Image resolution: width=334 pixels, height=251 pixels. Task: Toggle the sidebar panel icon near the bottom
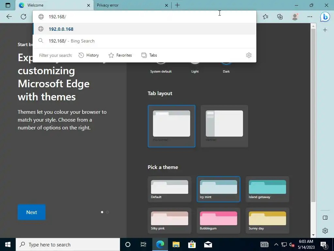[325, 217]
